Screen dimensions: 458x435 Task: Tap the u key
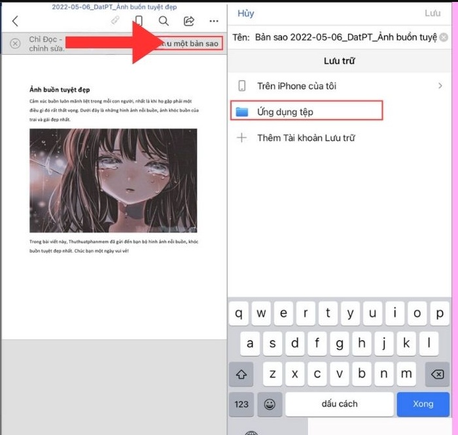pos(372,314)
